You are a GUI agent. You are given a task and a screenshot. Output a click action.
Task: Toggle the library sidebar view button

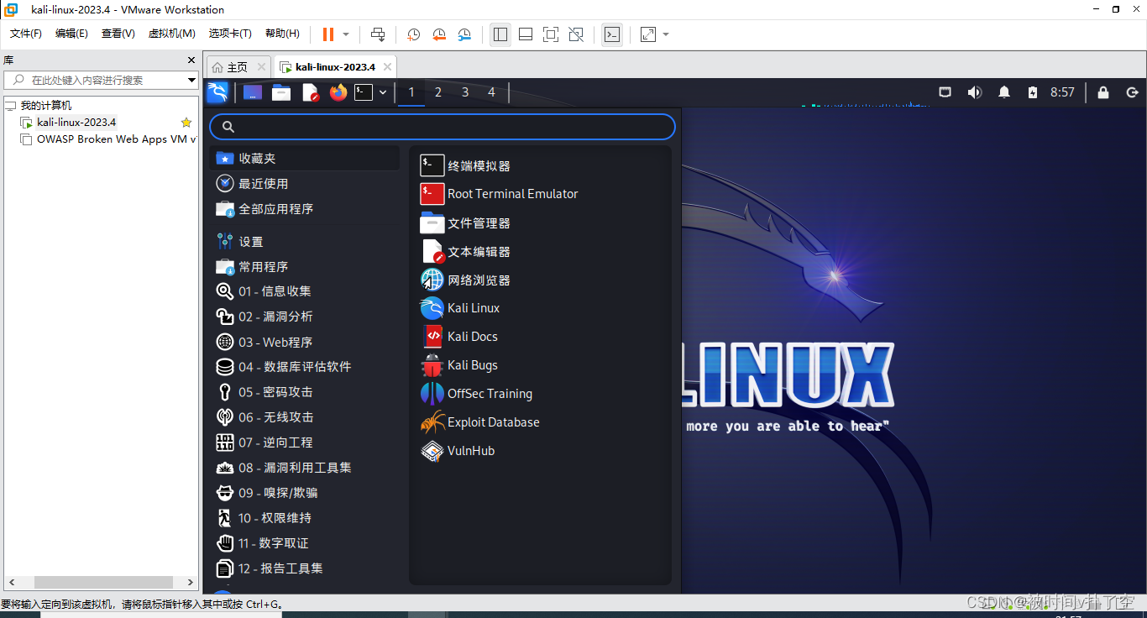(500, 34)
